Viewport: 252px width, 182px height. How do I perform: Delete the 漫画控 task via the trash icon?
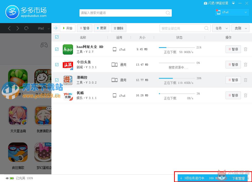tap(246, 80)
